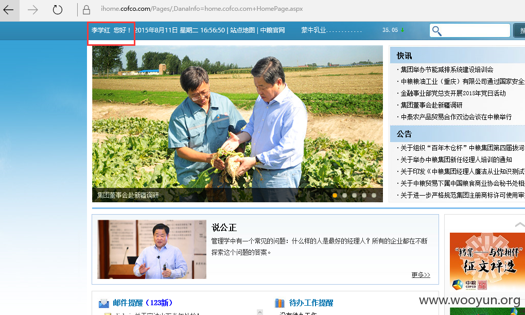This screenshot has width=525, height=315.
Task: Open news 金融事业部党总支开展2015年党日活动
Action: 453,93
